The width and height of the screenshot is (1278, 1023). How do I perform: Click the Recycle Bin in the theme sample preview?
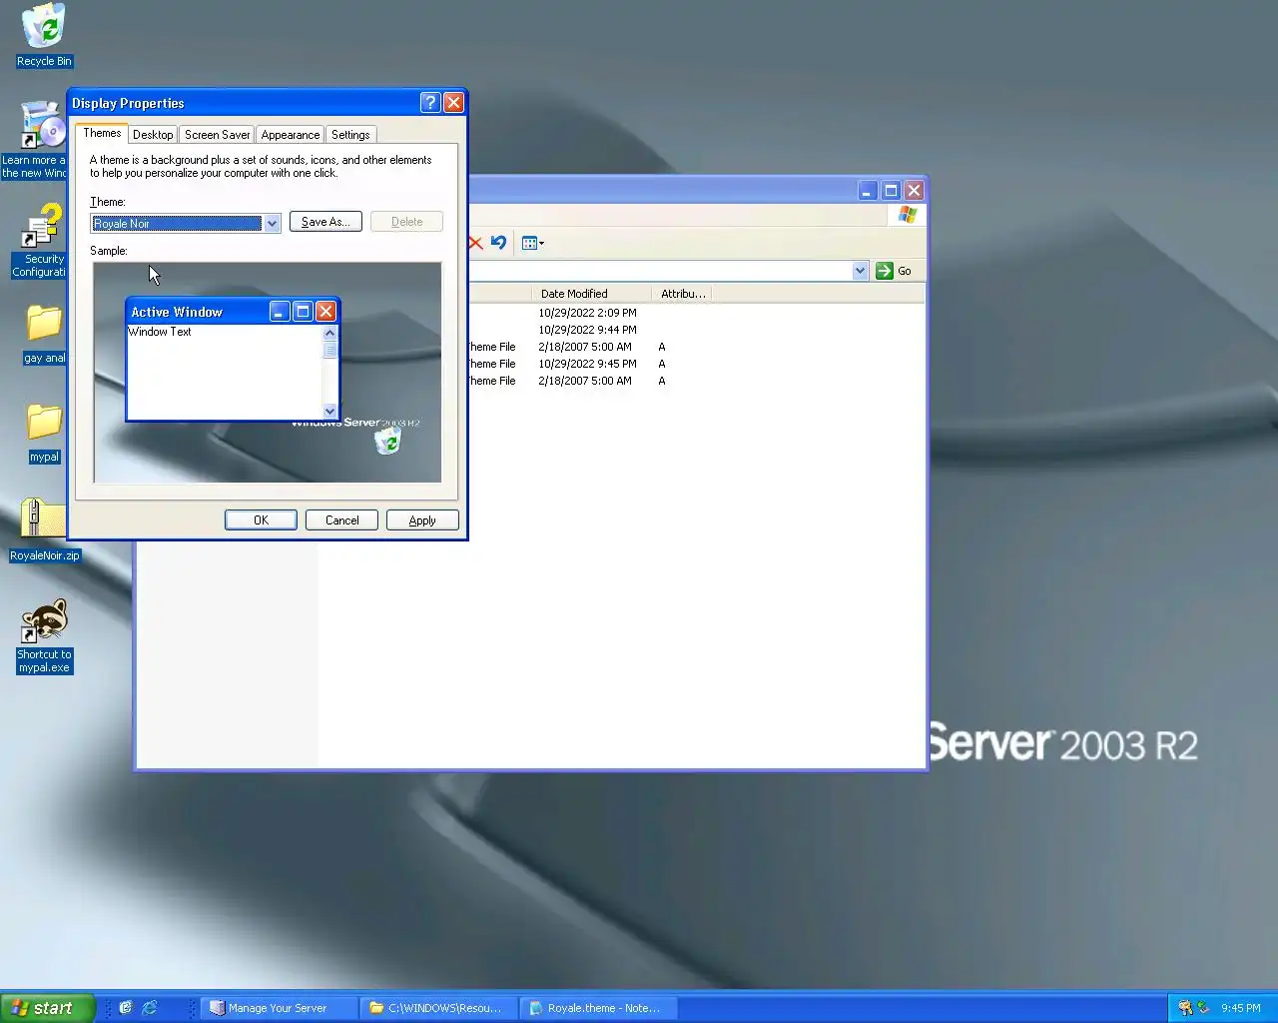pyautogui.click(x=387, y=442)
